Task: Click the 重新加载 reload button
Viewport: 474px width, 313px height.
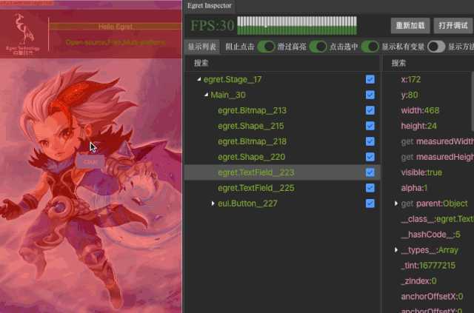Action: click(x=410, y=26)
